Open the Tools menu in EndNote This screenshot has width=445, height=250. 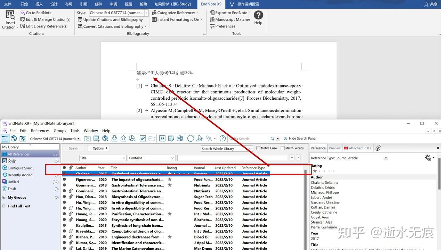[75, 131]
